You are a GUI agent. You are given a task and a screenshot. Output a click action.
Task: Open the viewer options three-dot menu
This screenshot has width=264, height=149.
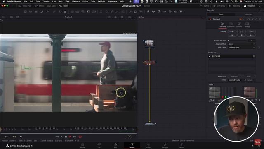point(135,17)
